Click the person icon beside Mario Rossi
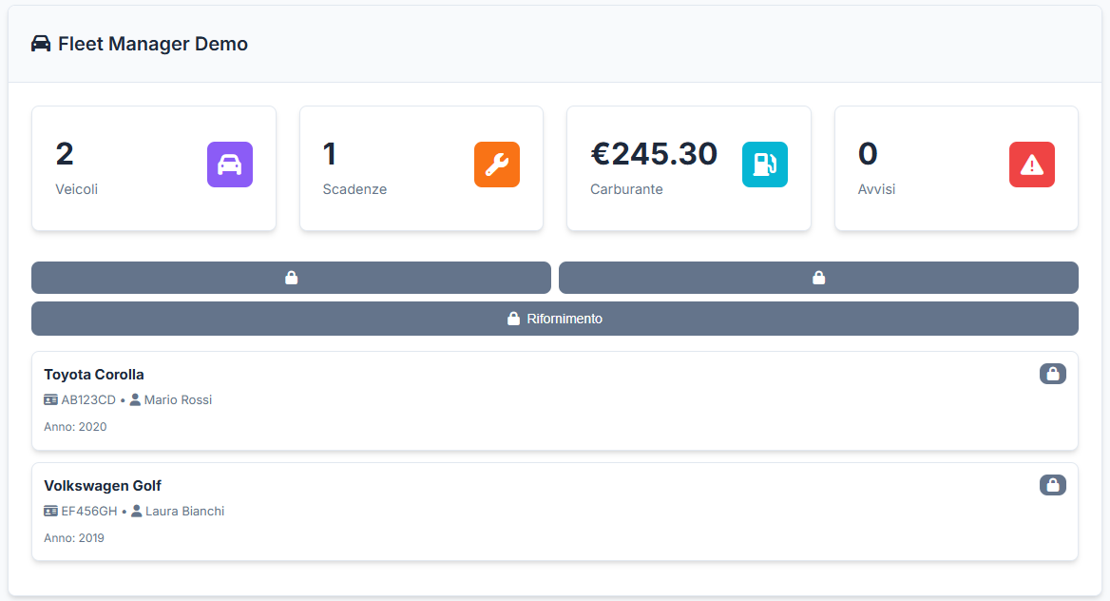The width and height of the screenshot is (1110, 601). click(x=135, y=400)
